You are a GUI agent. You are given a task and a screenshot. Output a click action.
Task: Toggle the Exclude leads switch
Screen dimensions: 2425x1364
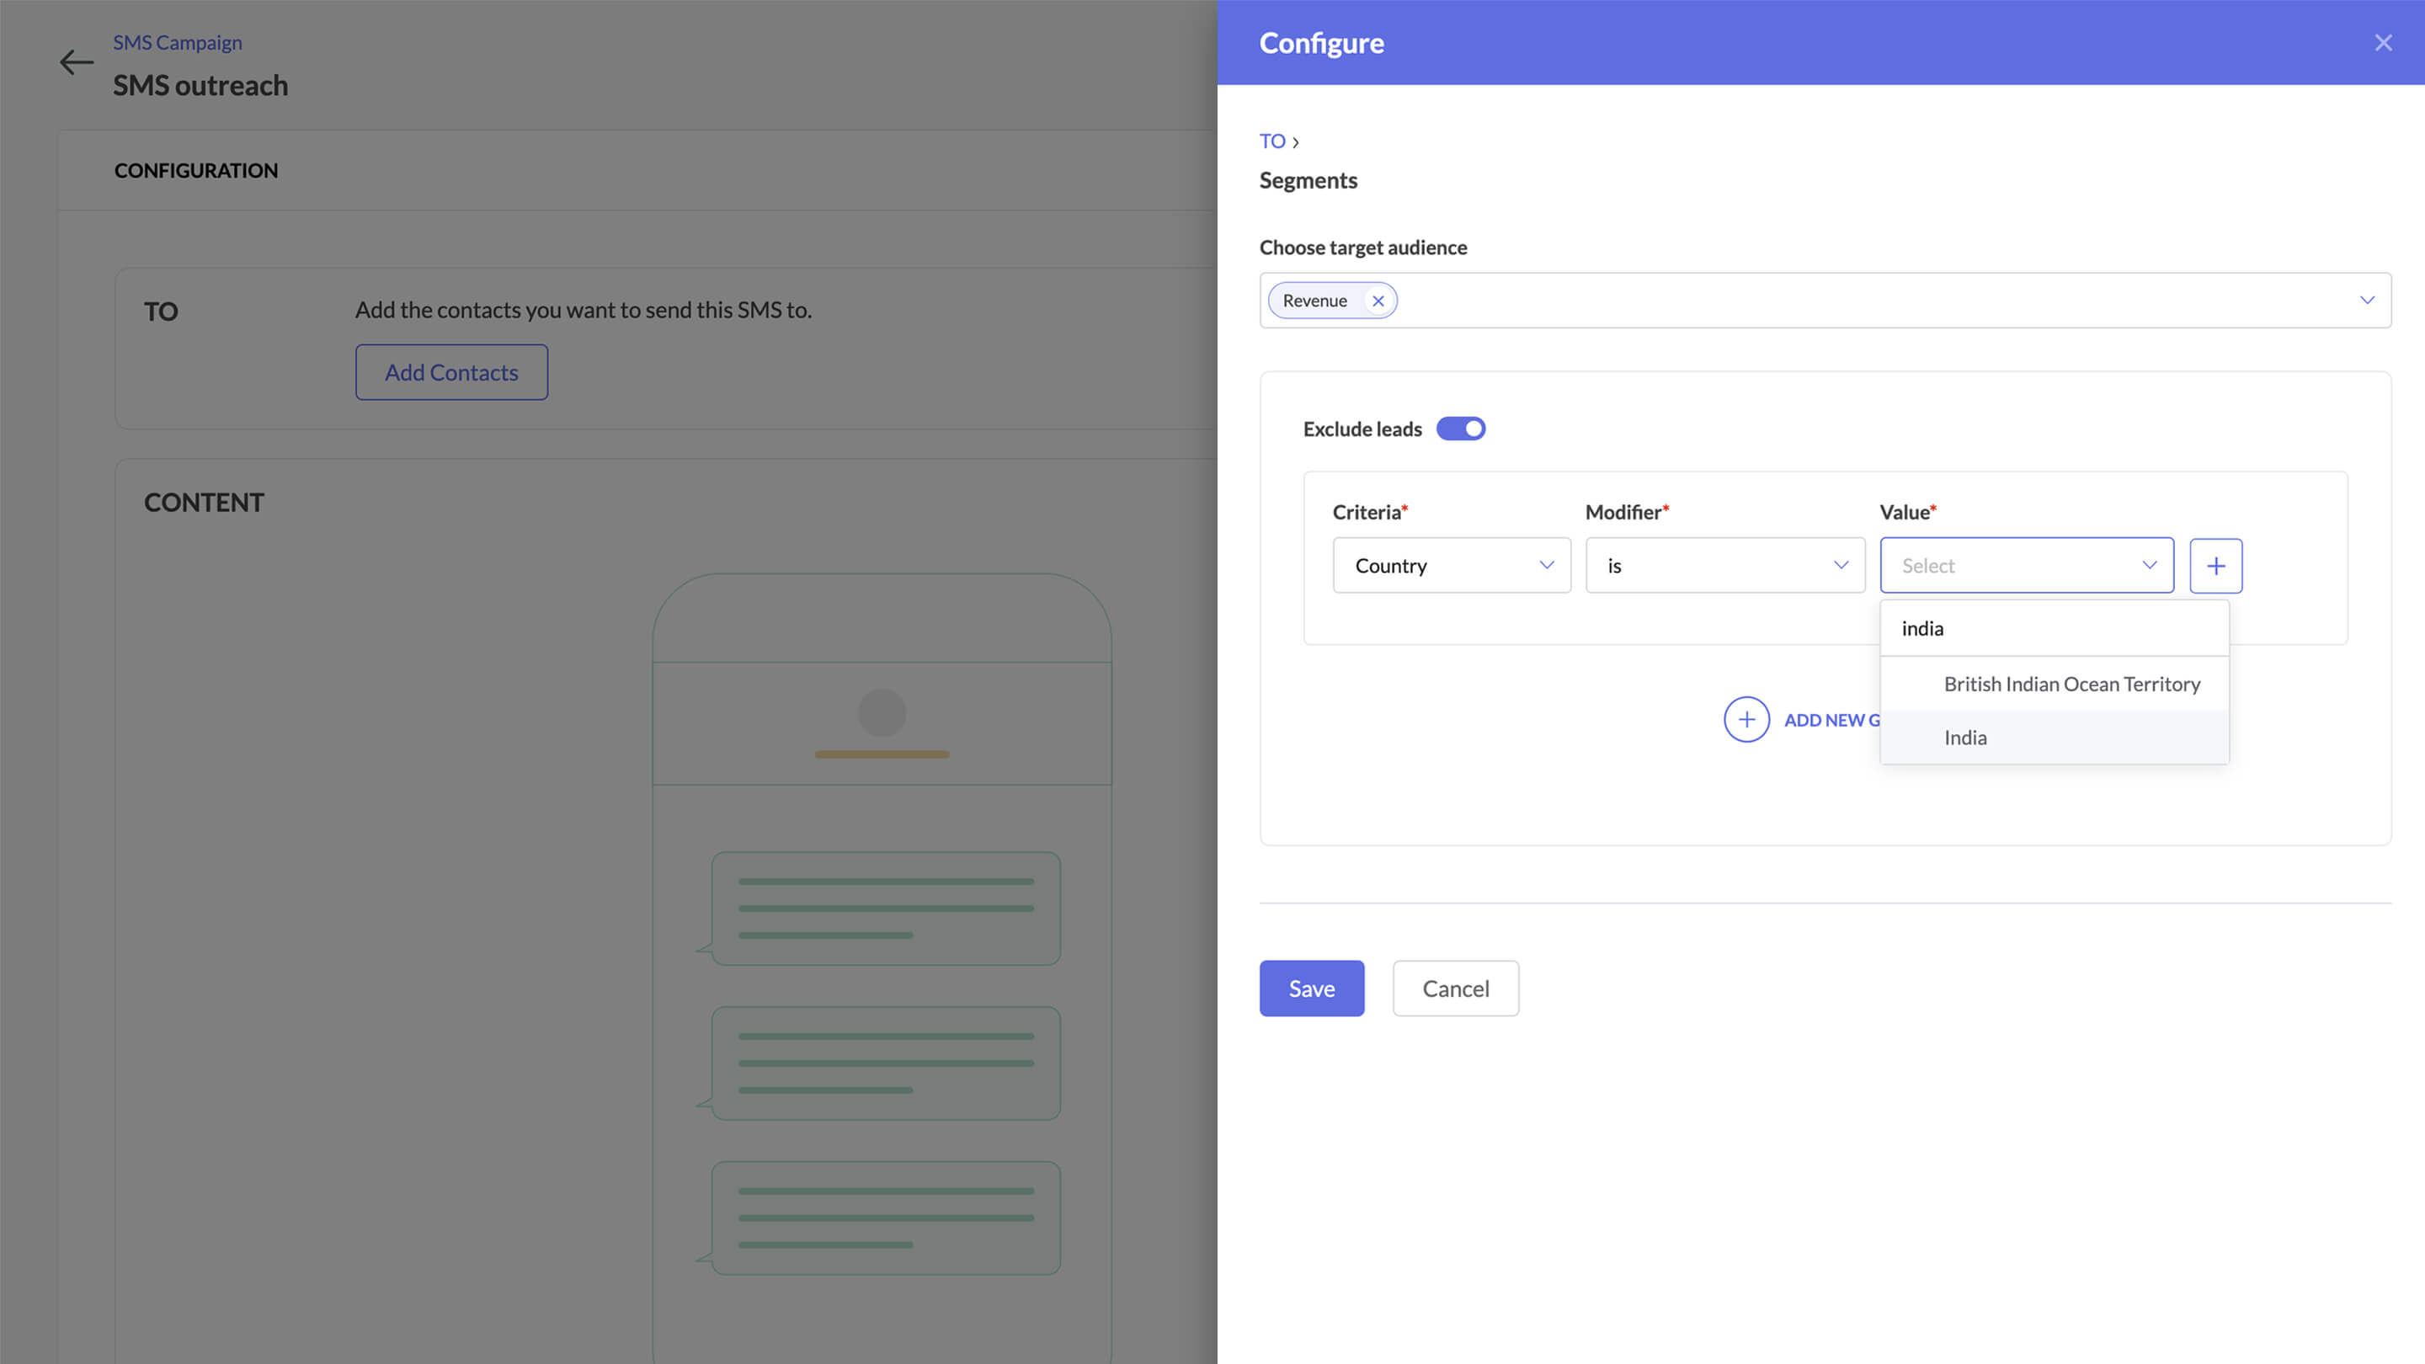pyautogui.click(x=1460, y=429)
